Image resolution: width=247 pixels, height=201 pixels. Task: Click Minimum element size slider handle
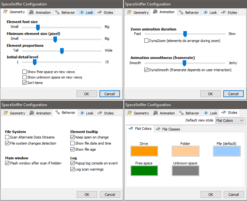[55, 39]
